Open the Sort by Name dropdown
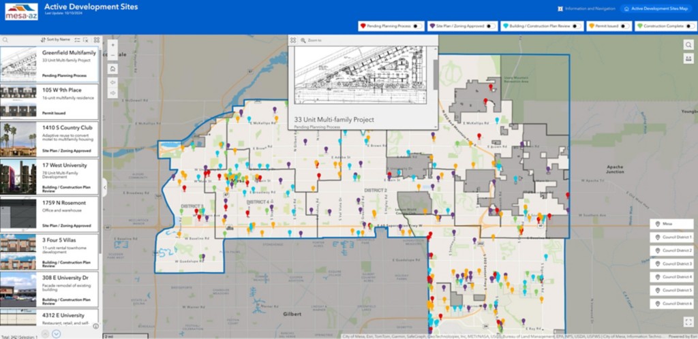The image size is (698, 339). point(55,40)
